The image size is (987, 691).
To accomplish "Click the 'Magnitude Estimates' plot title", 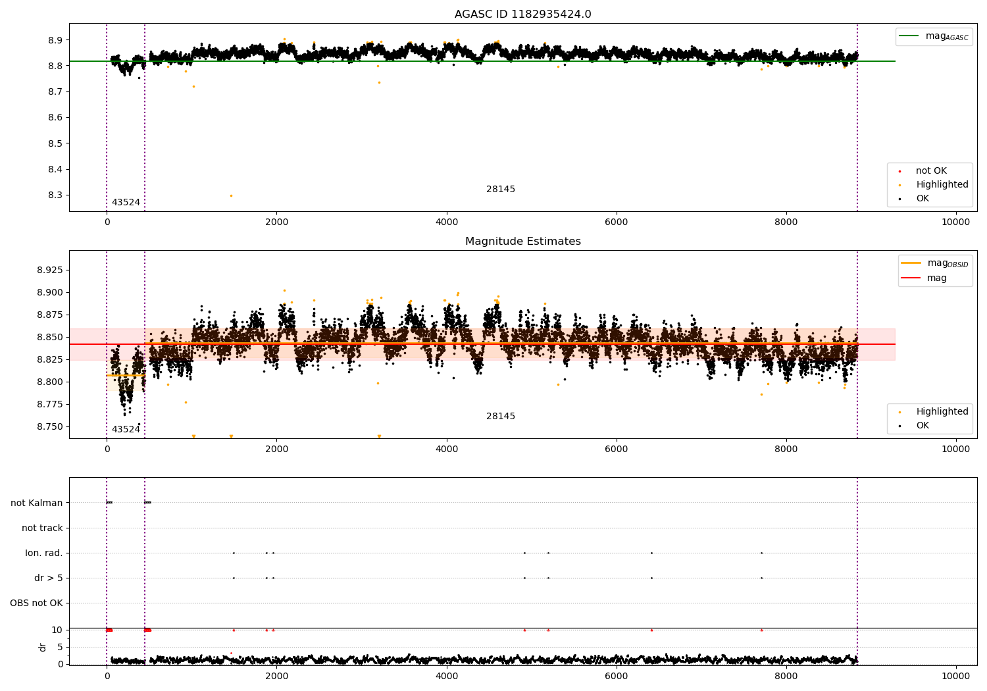I will pos(522,242).
